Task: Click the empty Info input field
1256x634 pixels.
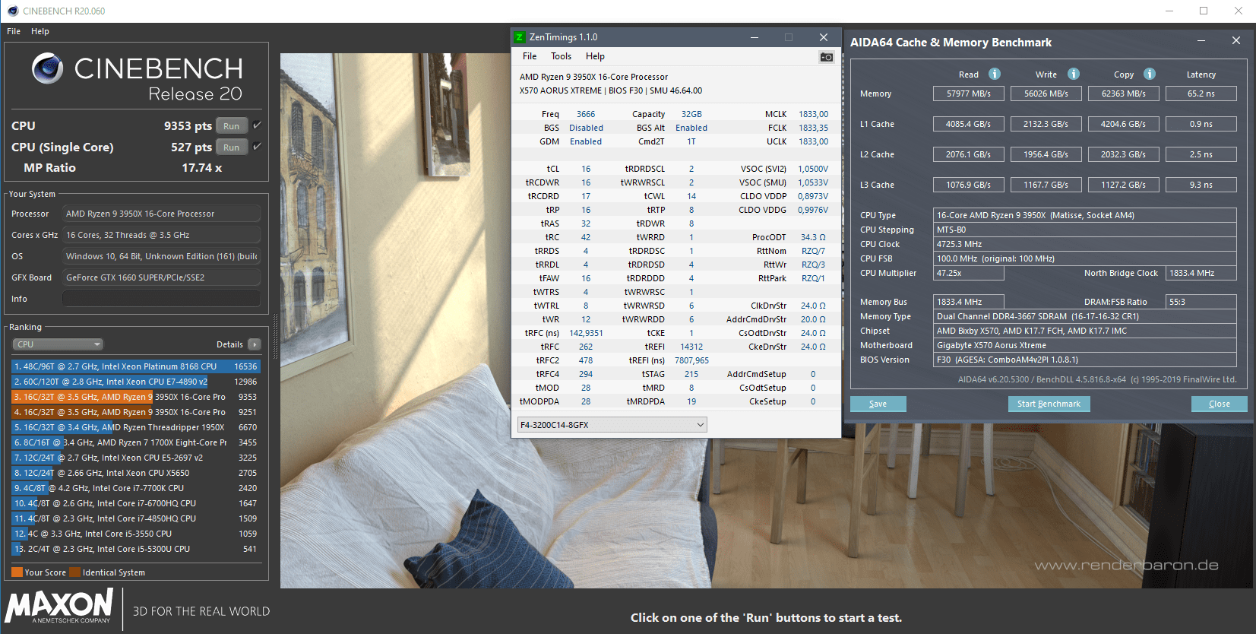Action: click(x=161, y=299)
